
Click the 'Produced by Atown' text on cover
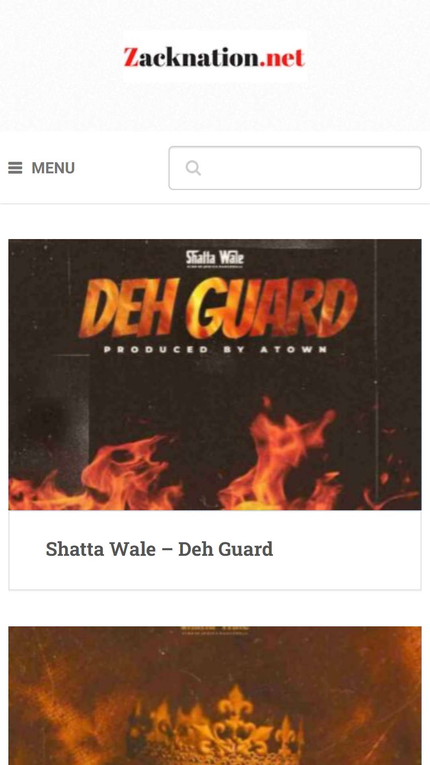coord(215,349)
